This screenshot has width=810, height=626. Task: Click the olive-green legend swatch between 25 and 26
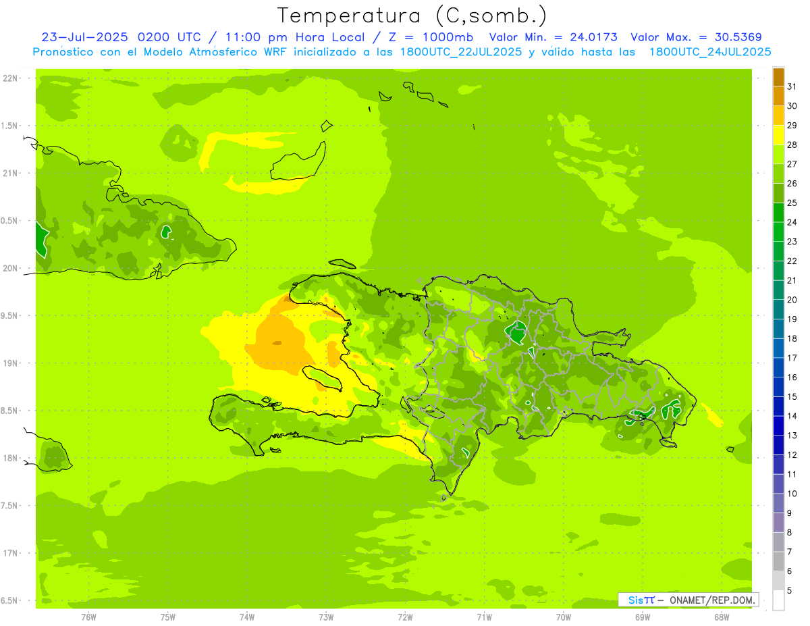pos(778,193)
